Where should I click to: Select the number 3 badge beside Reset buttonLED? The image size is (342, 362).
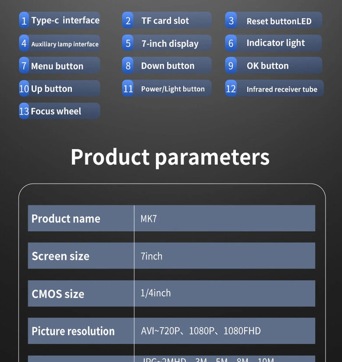[x=231, y=21]
